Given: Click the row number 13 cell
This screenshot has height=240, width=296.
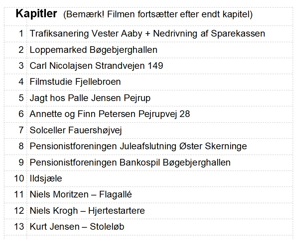Looking at the screenshot, I should [19, 227].
